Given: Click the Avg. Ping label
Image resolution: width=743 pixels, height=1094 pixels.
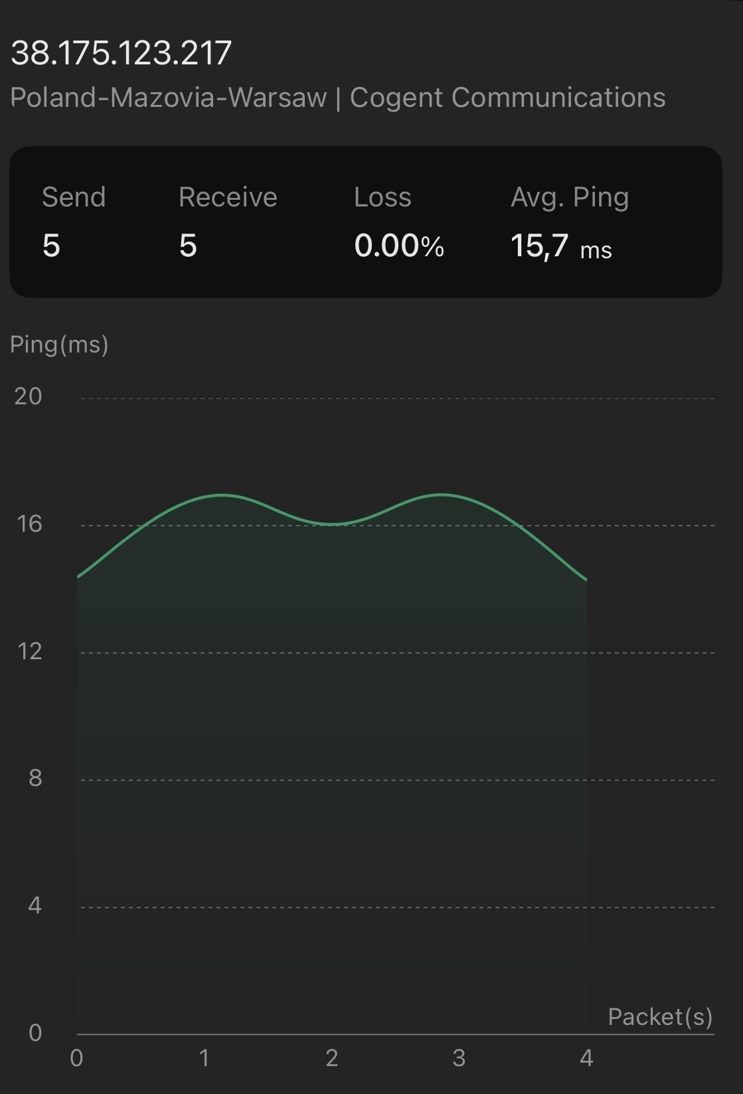Looking at the screenshot, I should [x=570, y=197].
